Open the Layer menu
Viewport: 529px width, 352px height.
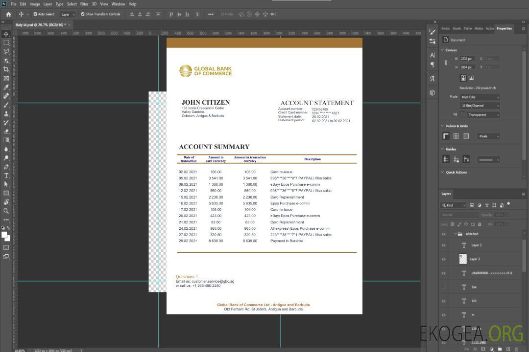(48, 4)
